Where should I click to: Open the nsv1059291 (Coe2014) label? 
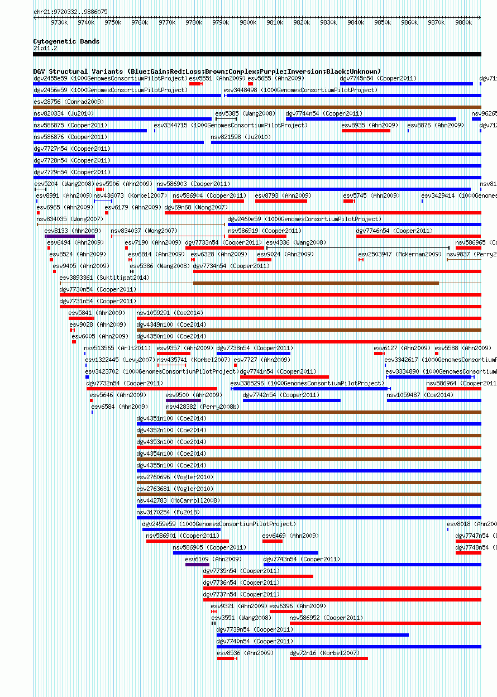tap(170, 313)
